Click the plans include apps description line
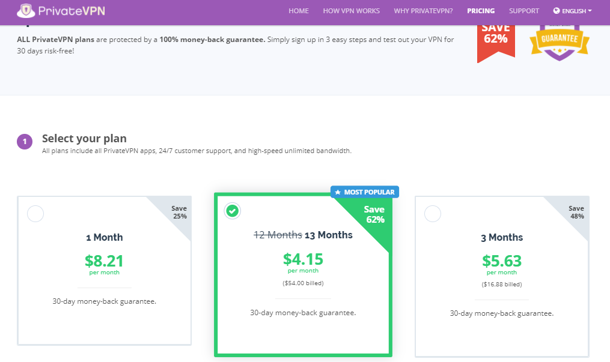The image size is (610, 362). tap(197, 151)
